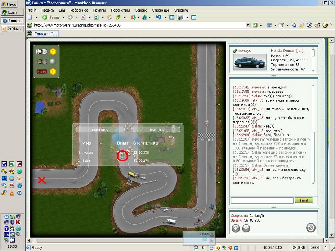Click the blue Undo arrow icon
Screen dimensions: 335x251
pyautogui.click(x=158, y=18)
